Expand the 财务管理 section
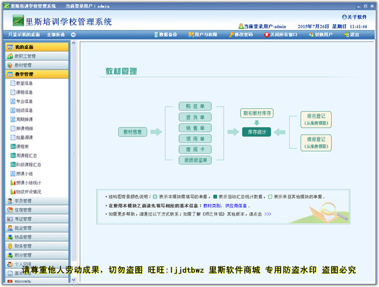This screenshot has width=379, height=287. (x=37, y=246)
